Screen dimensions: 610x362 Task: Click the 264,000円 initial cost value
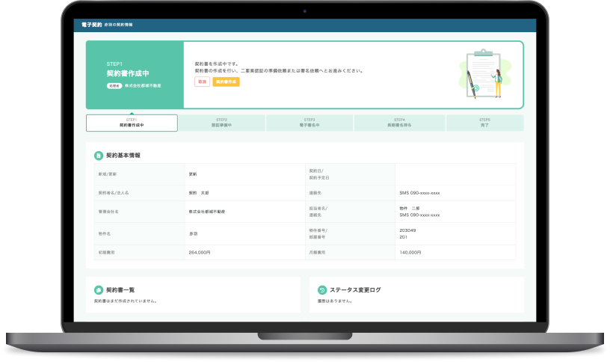pos(200,253)
